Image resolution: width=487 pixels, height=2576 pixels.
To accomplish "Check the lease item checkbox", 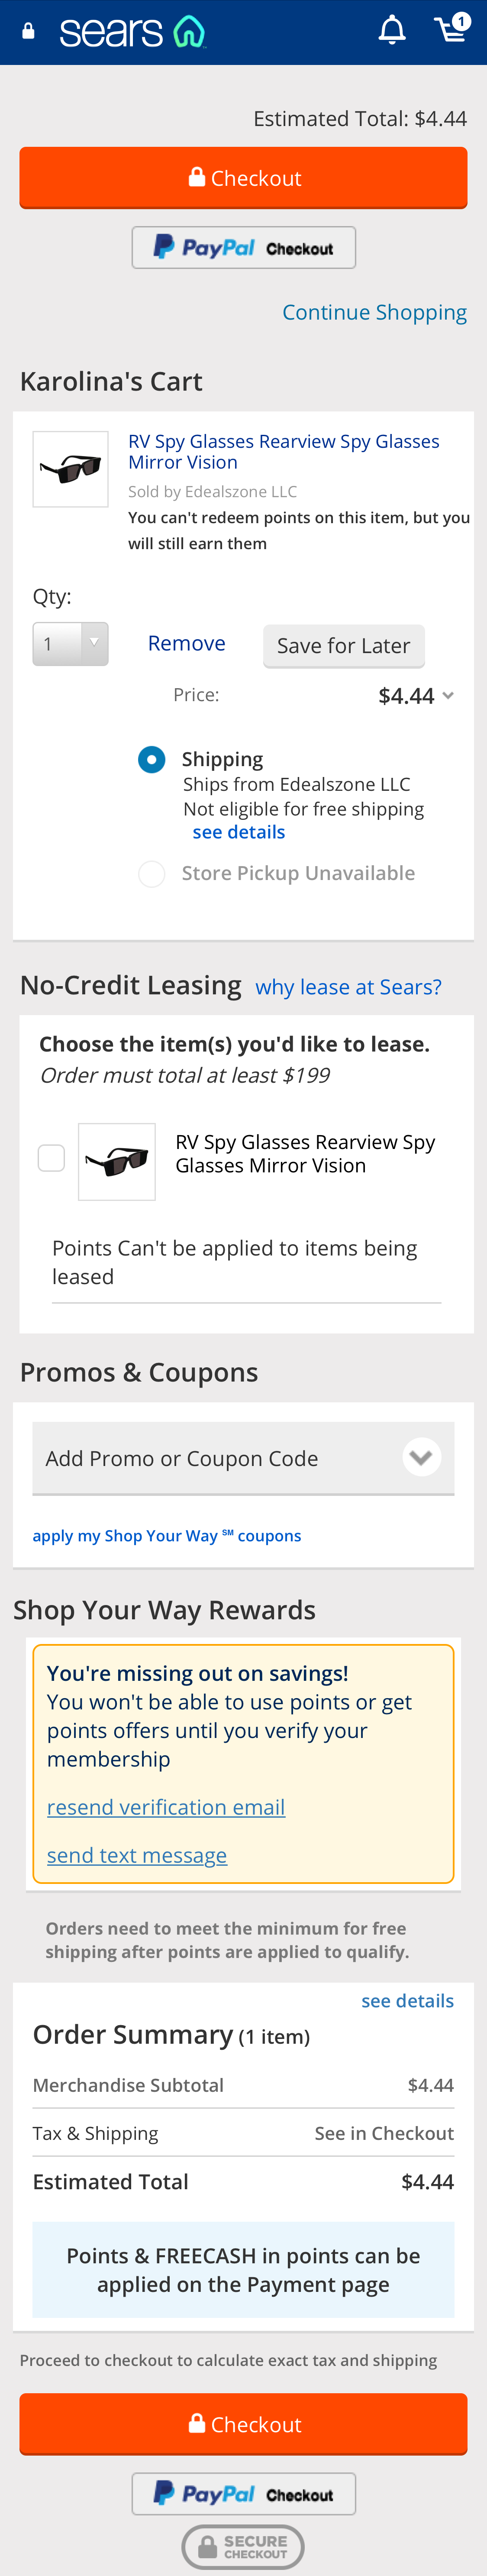I will [x=51, y=1158].
